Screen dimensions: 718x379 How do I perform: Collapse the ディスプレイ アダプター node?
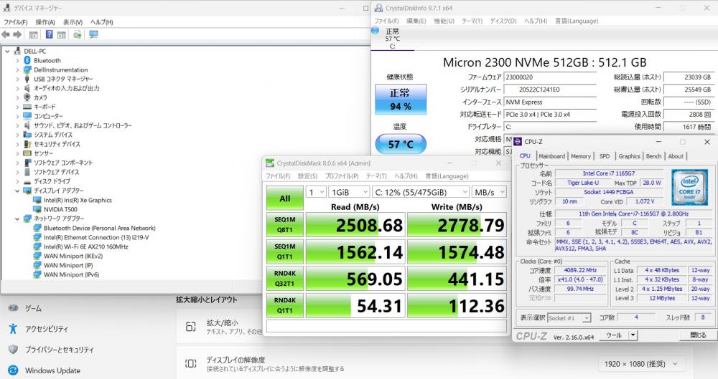[17, 191]
